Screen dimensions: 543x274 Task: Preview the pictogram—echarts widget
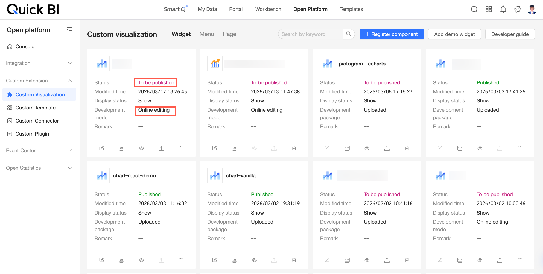coord(367,148)
